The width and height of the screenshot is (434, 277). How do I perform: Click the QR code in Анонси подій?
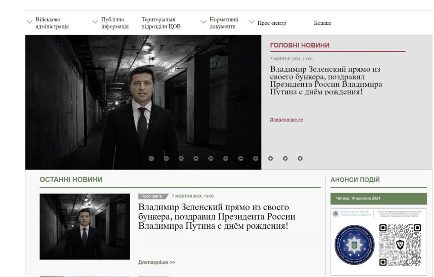pos(400,244)
